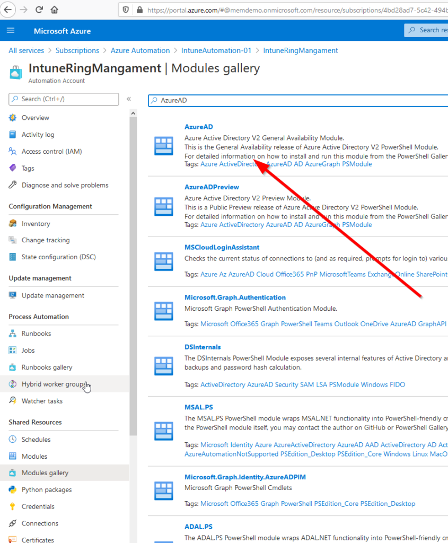
Task: Click the Credentials key icon
Action: click(x=13, y=506)
